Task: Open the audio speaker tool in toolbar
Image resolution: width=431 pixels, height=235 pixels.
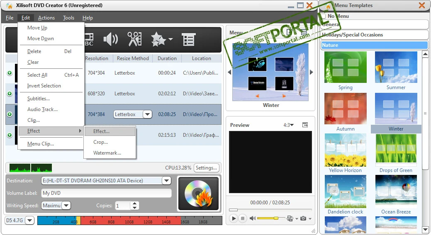Action: click(x=110, y=39)
